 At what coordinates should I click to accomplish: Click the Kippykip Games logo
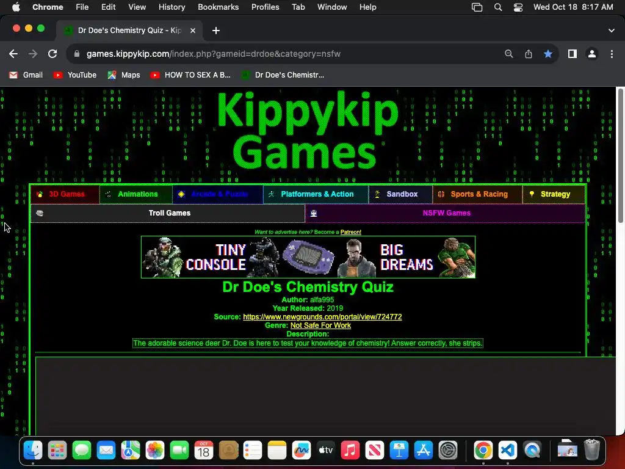[x=307, y=131]
